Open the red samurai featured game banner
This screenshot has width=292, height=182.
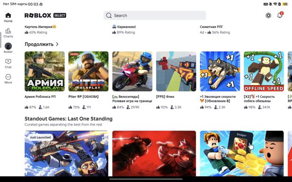(154, 153)
